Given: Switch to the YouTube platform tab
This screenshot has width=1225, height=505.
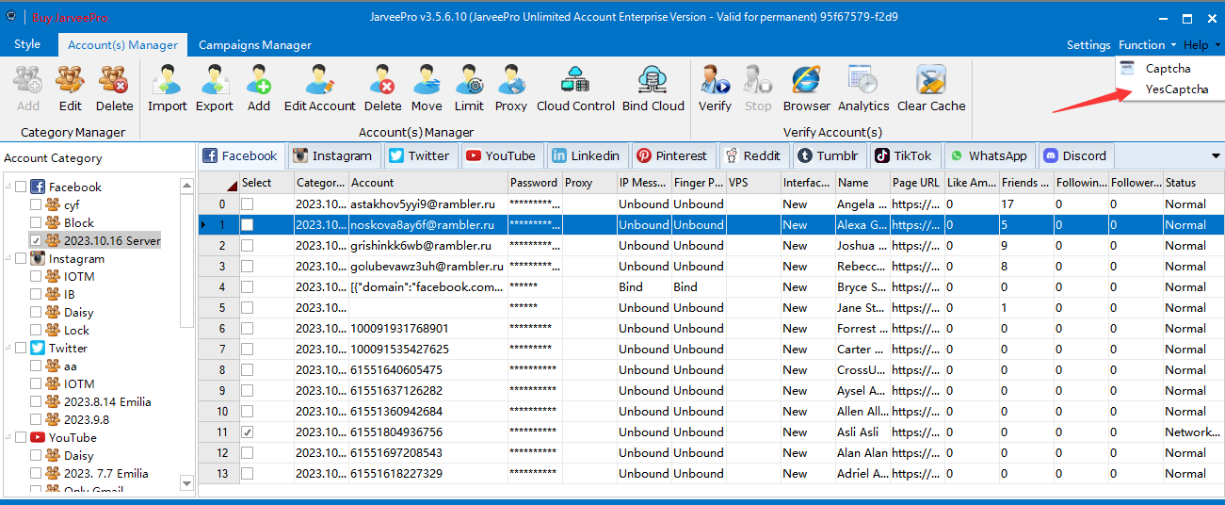Looking at the screenshot, I should [501, 155].
